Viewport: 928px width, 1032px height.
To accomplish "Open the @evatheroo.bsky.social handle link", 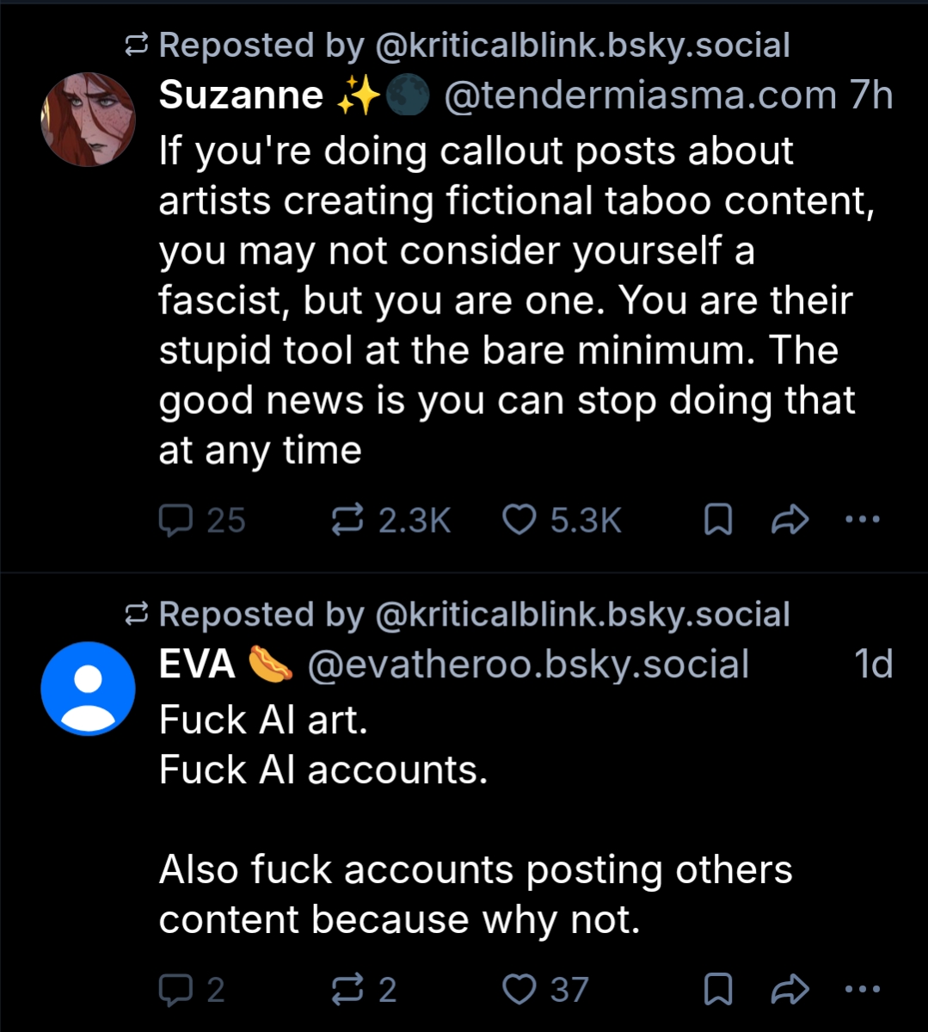I will tap(528, 664).
